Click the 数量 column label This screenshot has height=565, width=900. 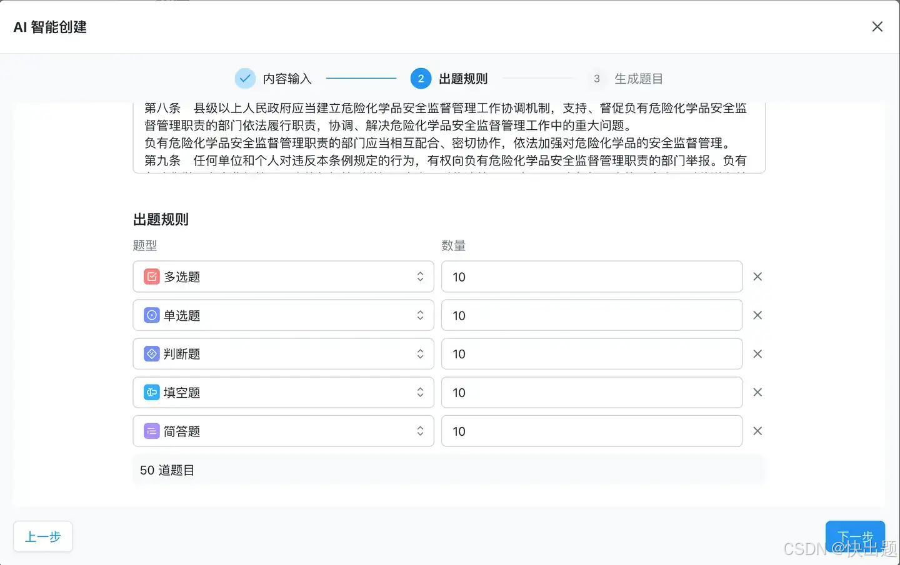click(454, 245)
